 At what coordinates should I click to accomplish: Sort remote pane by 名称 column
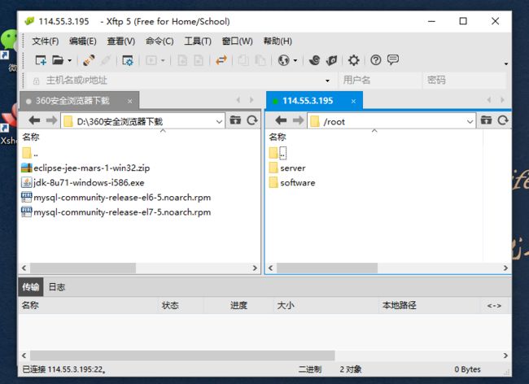[x=278, y=137]
